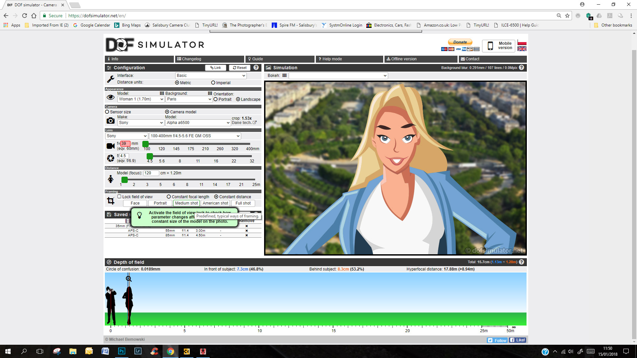Click the Model grid picker icon
This screenshot has width=637, height=358.
162,93
